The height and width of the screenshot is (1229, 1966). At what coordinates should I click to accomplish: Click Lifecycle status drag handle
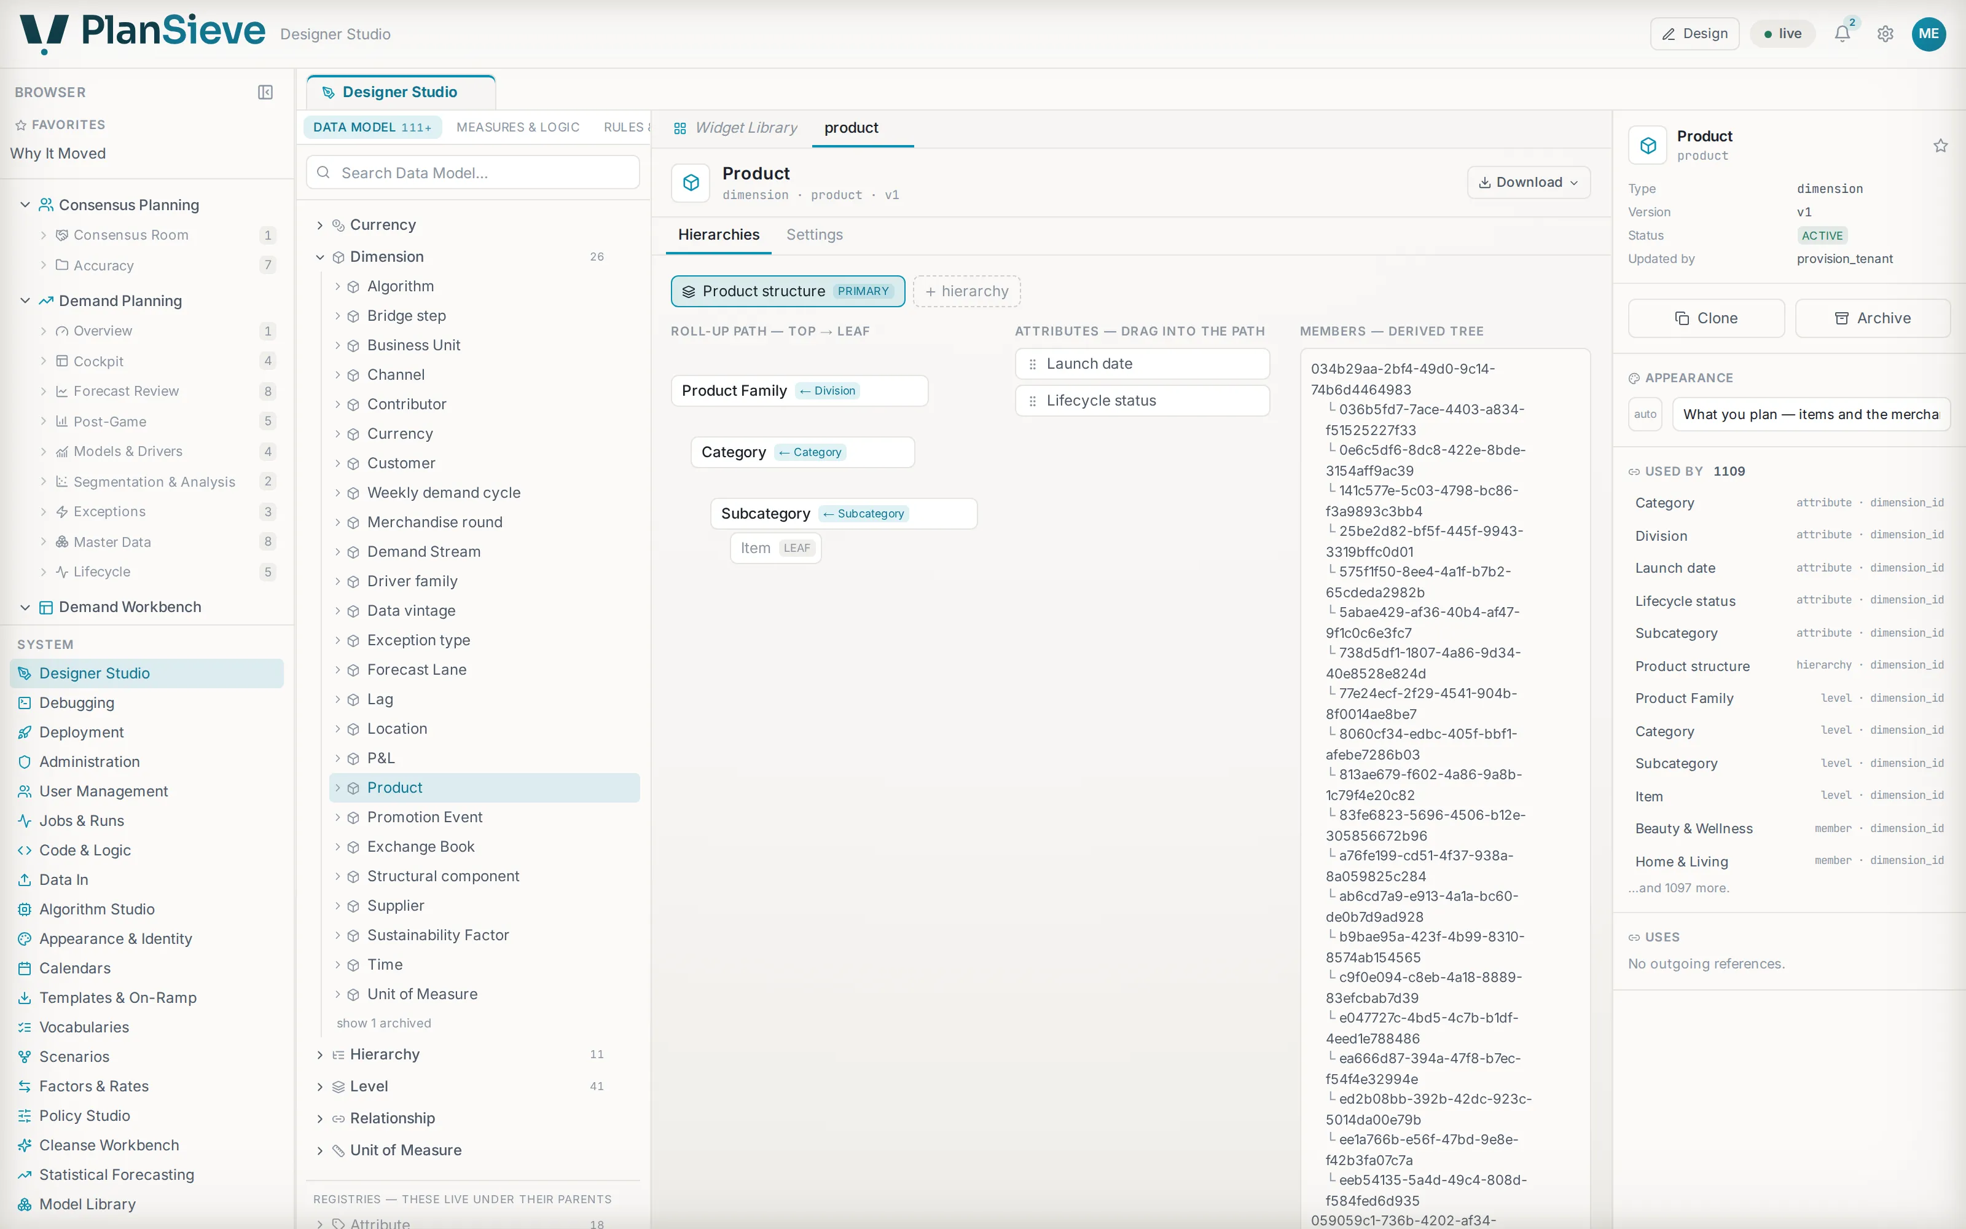[1032, 401]
